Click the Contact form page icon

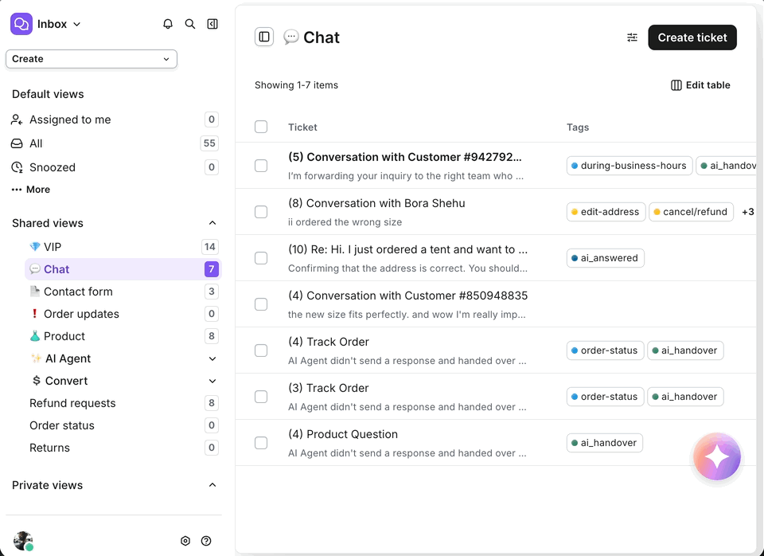[34, 292]
